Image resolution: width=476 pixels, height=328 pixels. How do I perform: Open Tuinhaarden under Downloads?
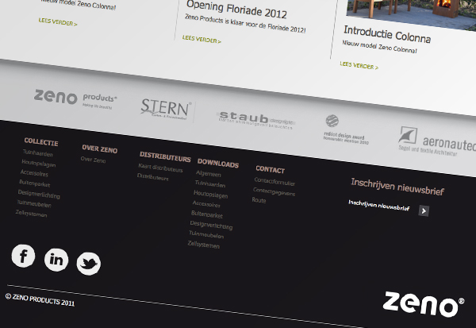pos(210,183)
